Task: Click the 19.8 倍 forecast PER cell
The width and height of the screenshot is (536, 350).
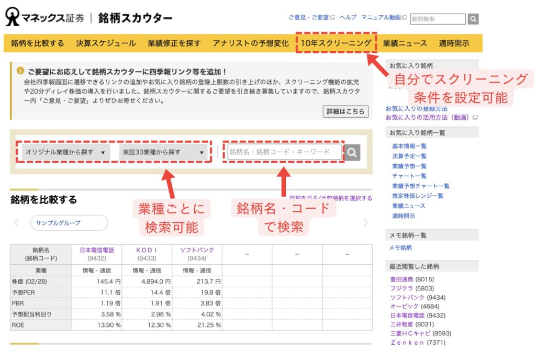Action: [x=197, y=292]
